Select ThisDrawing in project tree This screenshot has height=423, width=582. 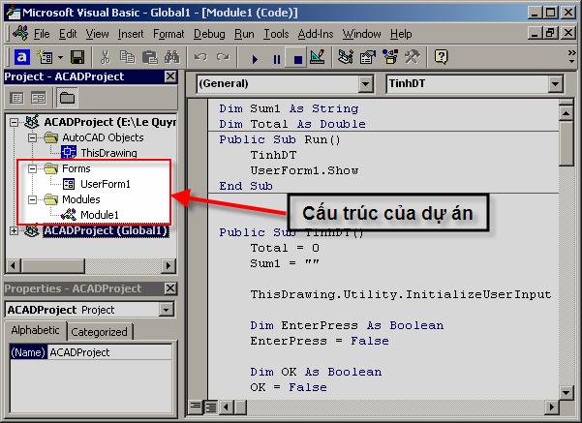(108, 153)
